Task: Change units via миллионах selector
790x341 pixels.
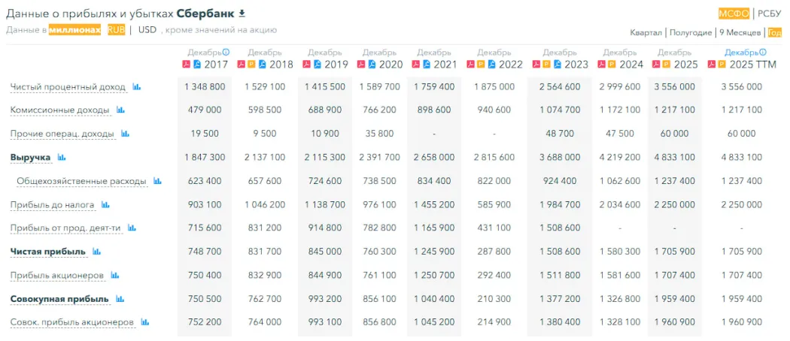Action: 74,30
